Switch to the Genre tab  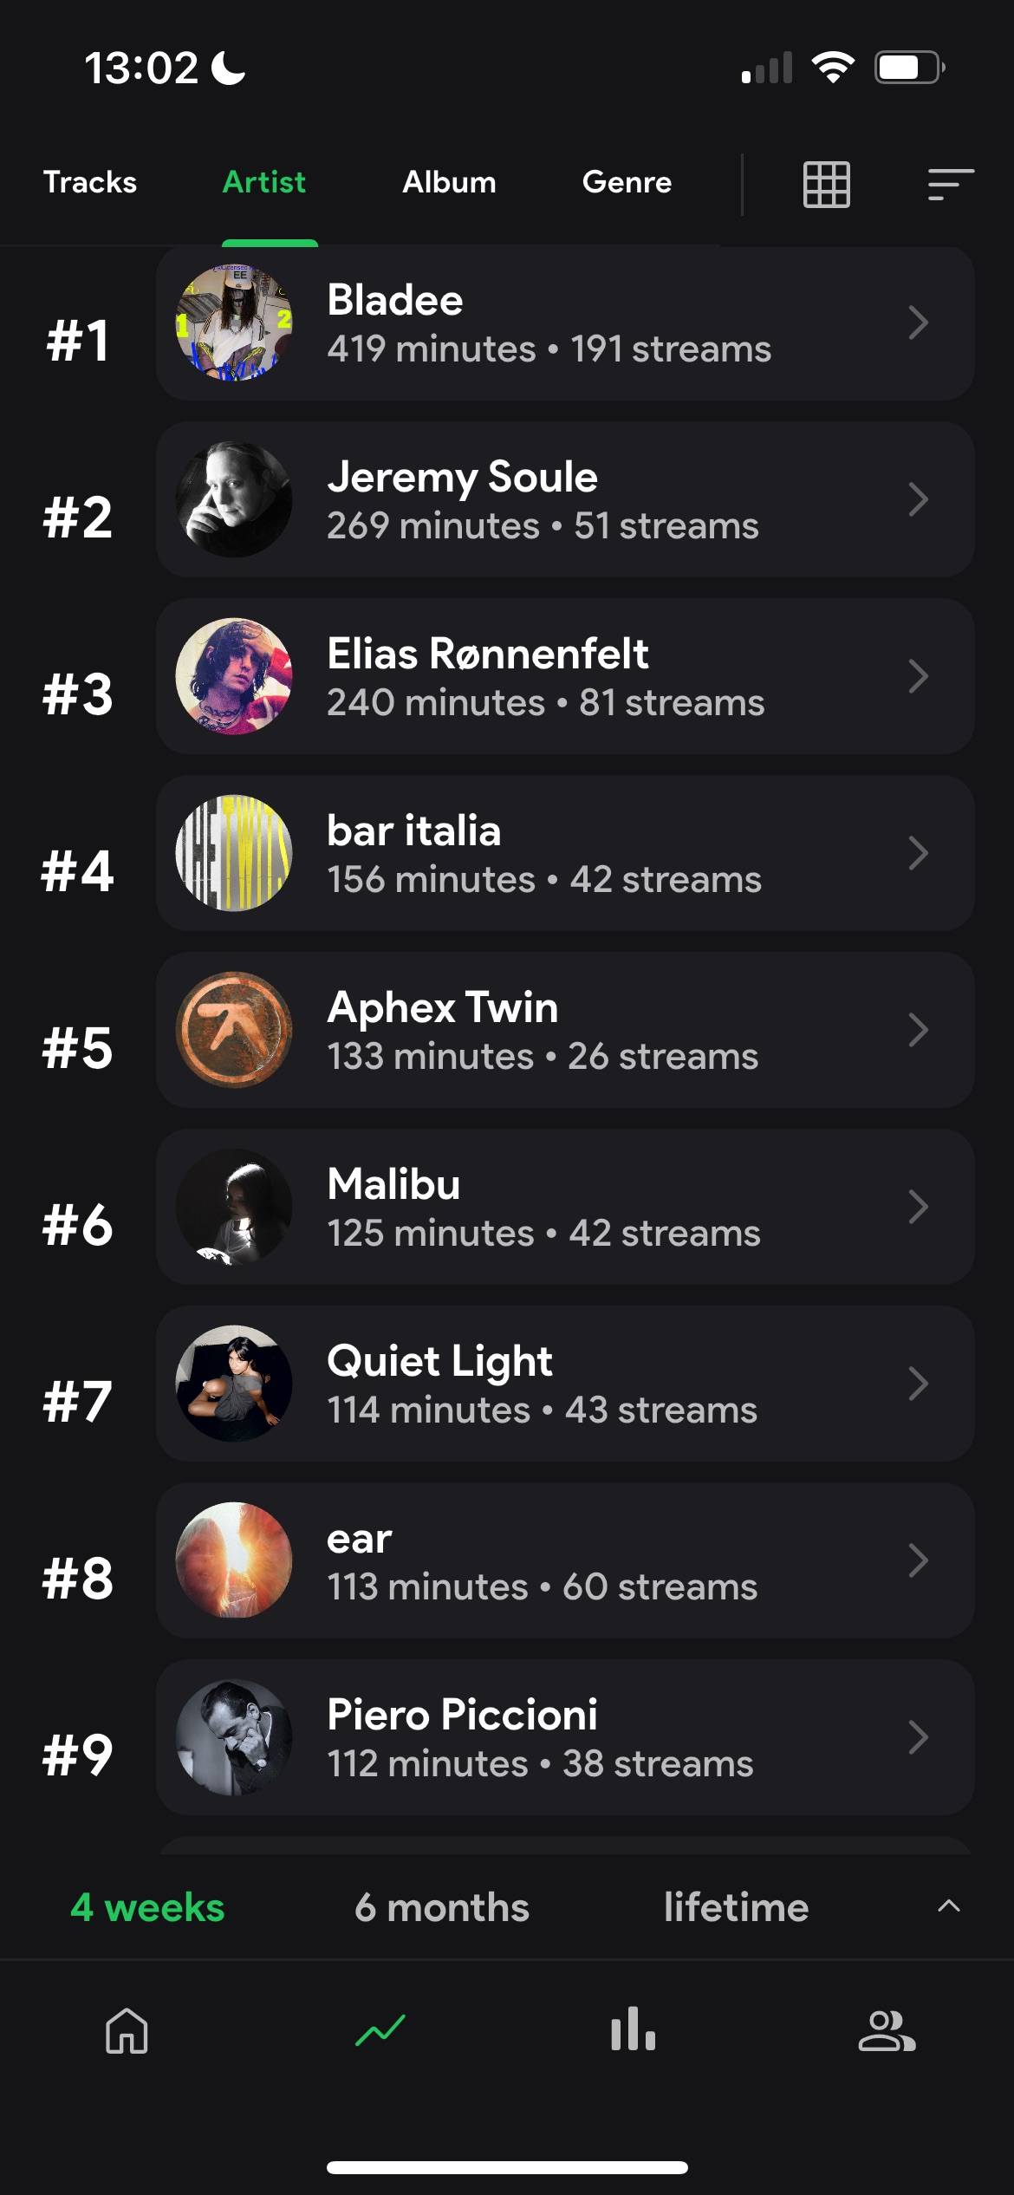point(627,182)
